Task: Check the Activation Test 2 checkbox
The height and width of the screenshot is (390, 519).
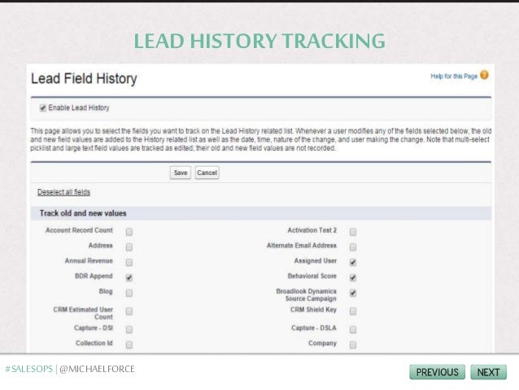Action: tap(353, 231)
